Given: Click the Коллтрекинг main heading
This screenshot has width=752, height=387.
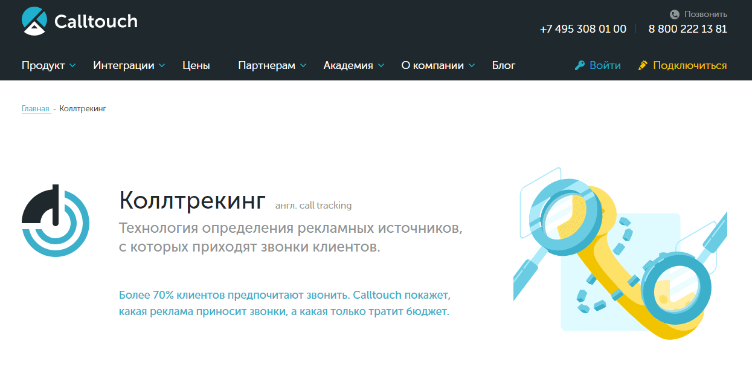Looking at the screenshot, I should click(192, 201).
